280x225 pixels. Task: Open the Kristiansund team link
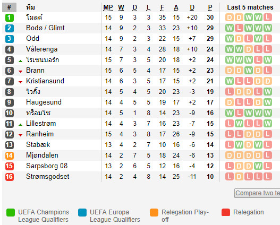[x=45, y=81]
